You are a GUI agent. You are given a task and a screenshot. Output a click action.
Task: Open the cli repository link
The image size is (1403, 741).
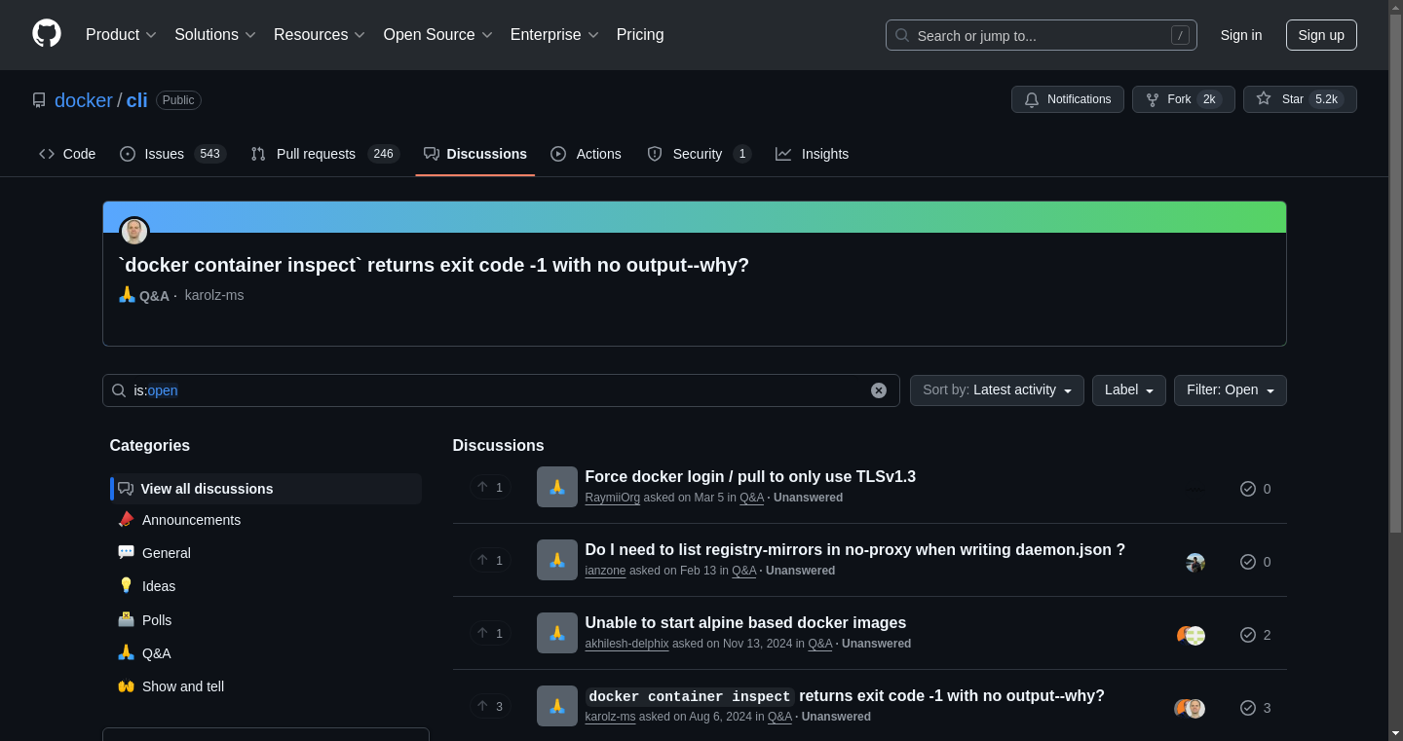pos(137,100)
